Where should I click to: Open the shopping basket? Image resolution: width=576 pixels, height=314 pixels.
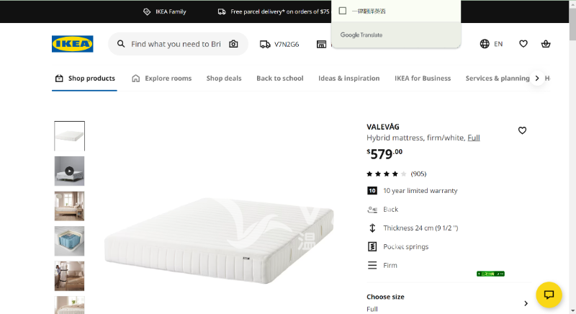click(546, 44)
